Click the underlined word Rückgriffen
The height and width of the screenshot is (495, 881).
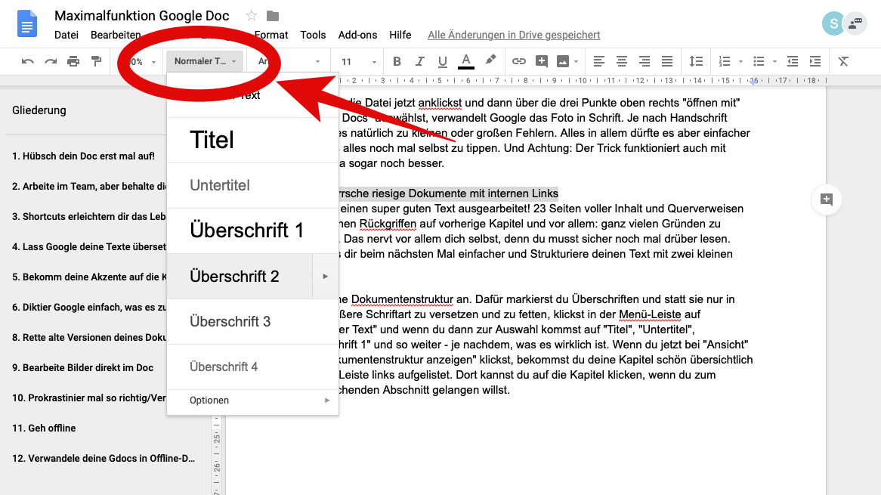tap(388, 224)
